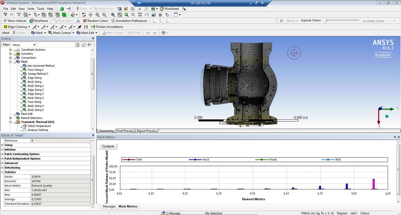Pin the Mesh Metrics panel
Screen dimensions: 401x215
pos(395,137)
